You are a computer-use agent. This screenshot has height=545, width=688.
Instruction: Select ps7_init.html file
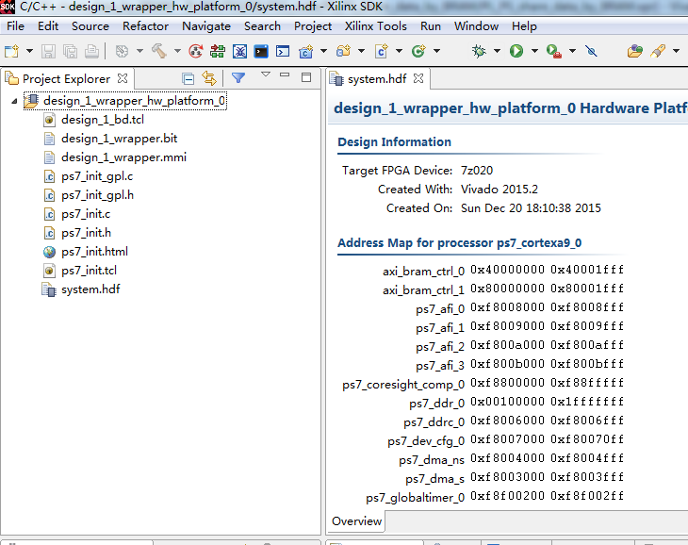(94, 252)
